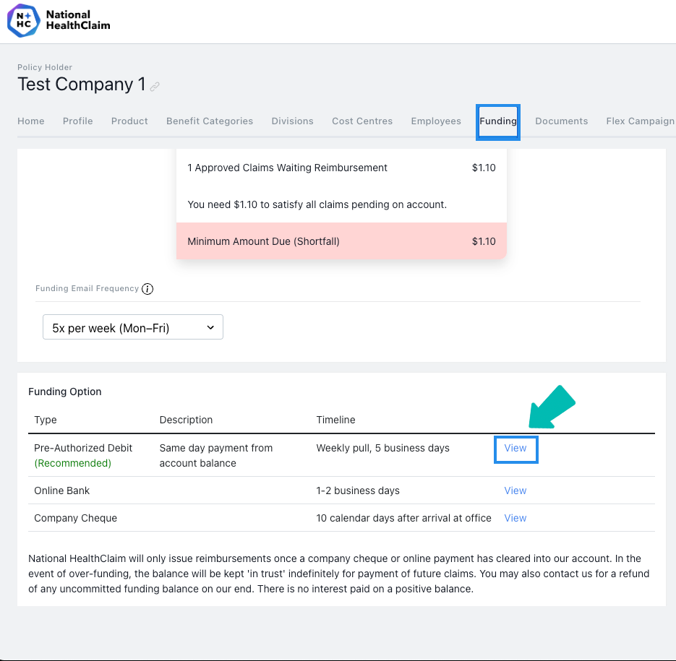View the Pre-Authorized Debit funding option

[515, 448]
